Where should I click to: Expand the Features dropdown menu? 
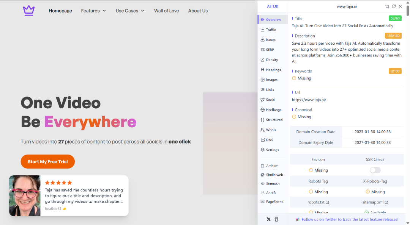pos(93,11)
